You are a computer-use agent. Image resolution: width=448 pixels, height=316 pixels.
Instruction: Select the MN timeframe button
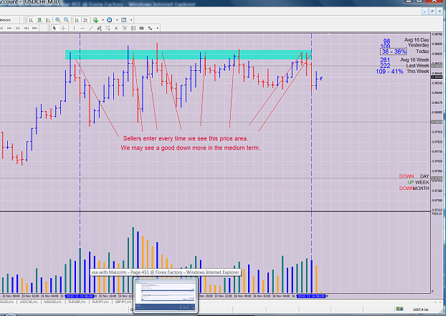(34, 28)
